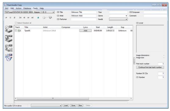170x111 pixels.
Task: Click the length value '1:05:15.72'
Action: 110,31
